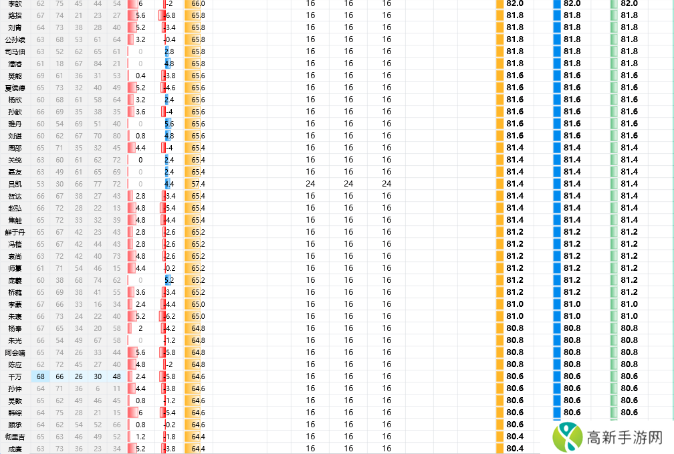Viewport: 674px width, 454px height.
Task: Click the 6 value in 孙仲 row
Action: click(x=98, y=388)
